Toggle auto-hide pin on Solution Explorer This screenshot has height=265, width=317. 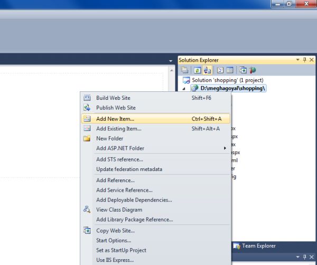click(x=305, y=60)
